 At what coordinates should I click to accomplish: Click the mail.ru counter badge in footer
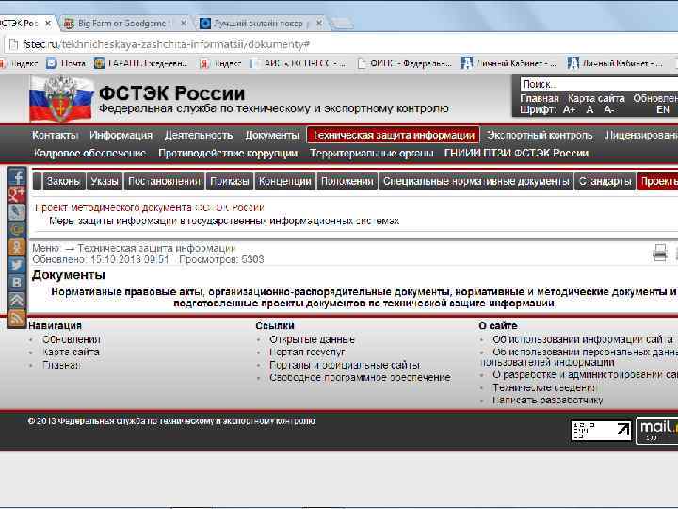pos(657,430)
